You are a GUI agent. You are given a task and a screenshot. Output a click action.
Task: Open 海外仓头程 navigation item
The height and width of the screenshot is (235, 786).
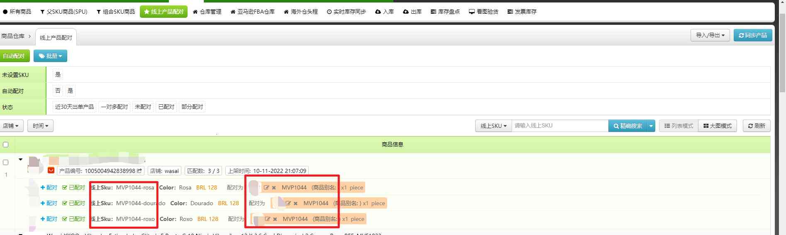[x=301, y=12]
